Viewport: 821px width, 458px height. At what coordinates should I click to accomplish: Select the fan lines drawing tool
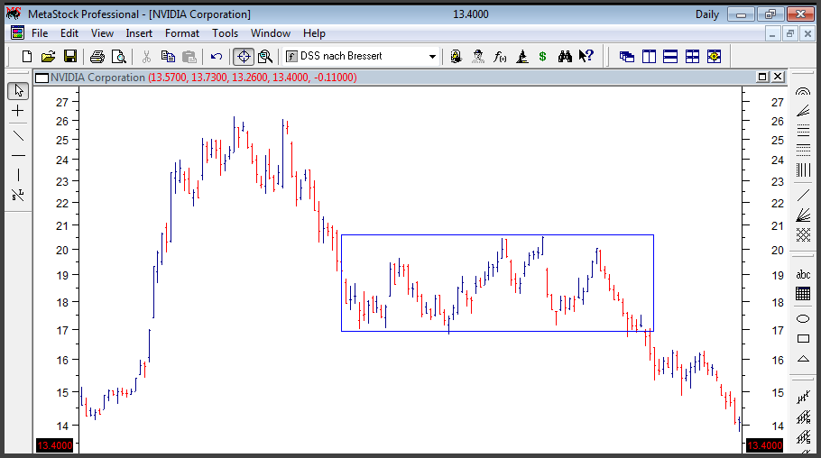(803, 111)
